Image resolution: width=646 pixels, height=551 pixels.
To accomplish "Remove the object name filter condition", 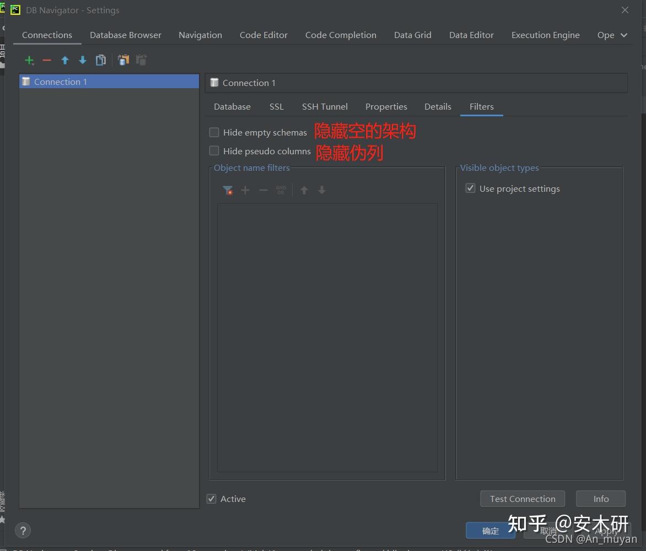I will pyautogui.click(x=263, y=190).
